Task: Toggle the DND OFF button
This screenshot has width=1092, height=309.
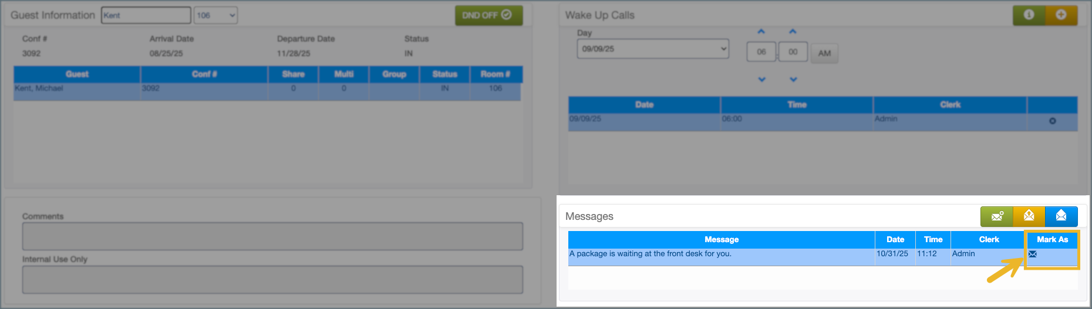Action: point(488,15)
